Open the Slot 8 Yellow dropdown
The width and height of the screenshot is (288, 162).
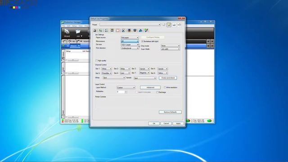pyautogui.click(x=163, y=73)
